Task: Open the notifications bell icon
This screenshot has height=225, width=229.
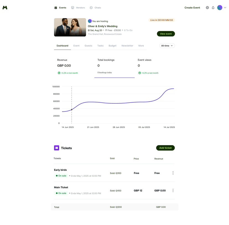Action: tap(213, 8)
